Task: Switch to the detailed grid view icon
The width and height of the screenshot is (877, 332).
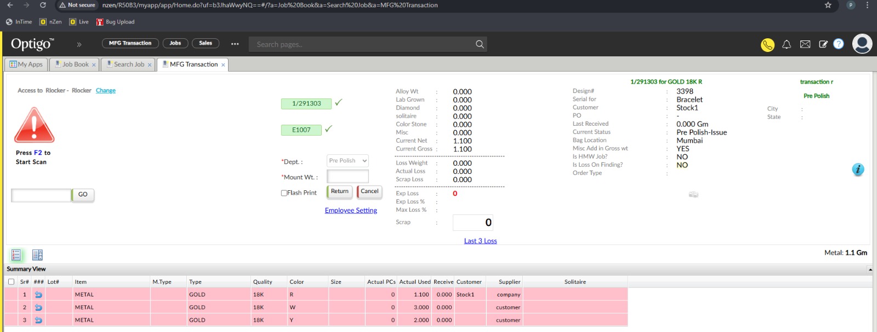Action: click(37, 255)
